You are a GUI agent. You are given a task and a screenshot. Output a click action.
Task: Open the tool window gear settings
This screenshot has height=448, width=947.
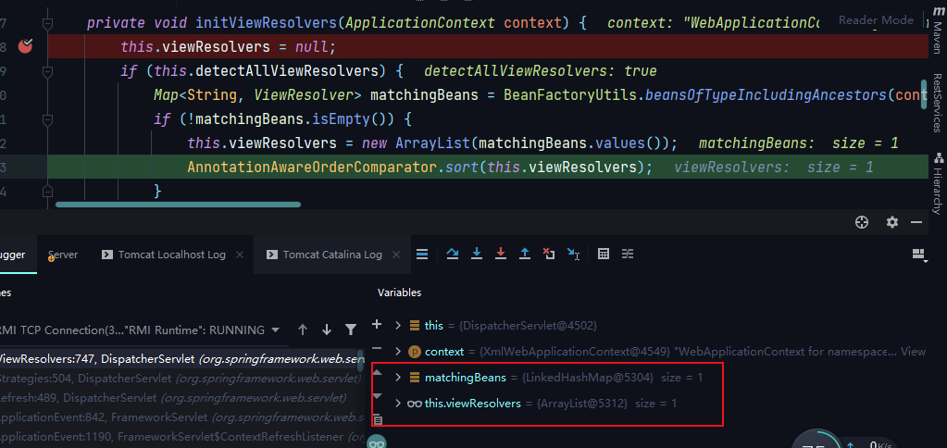[892, 222]
